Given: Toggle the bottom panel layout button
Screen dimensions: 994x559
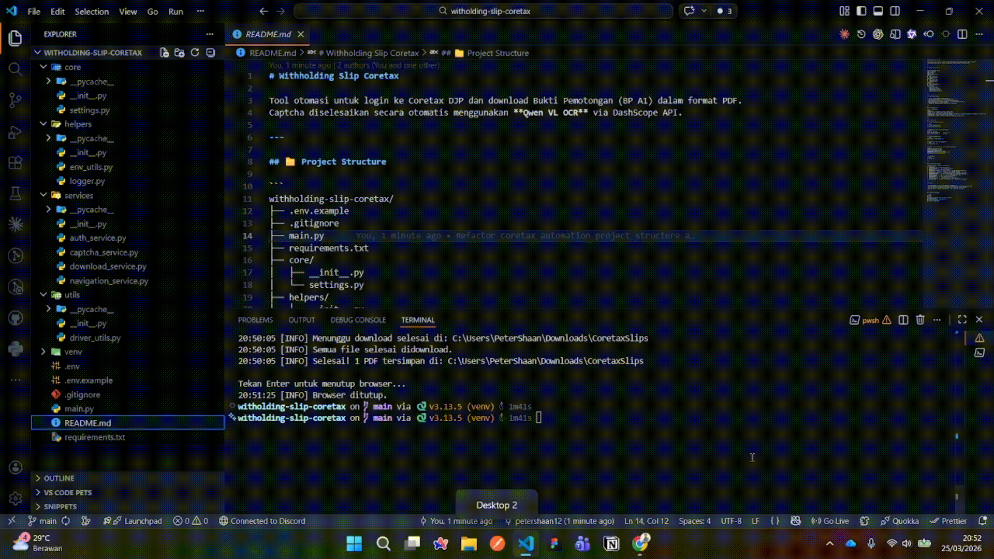Looking at the screenshot, I should coord(878,11).
